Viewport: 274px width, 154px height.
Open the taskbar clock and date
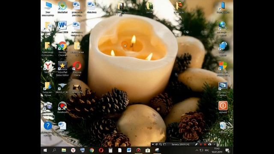pyautogui.click(x=217, y=150)
